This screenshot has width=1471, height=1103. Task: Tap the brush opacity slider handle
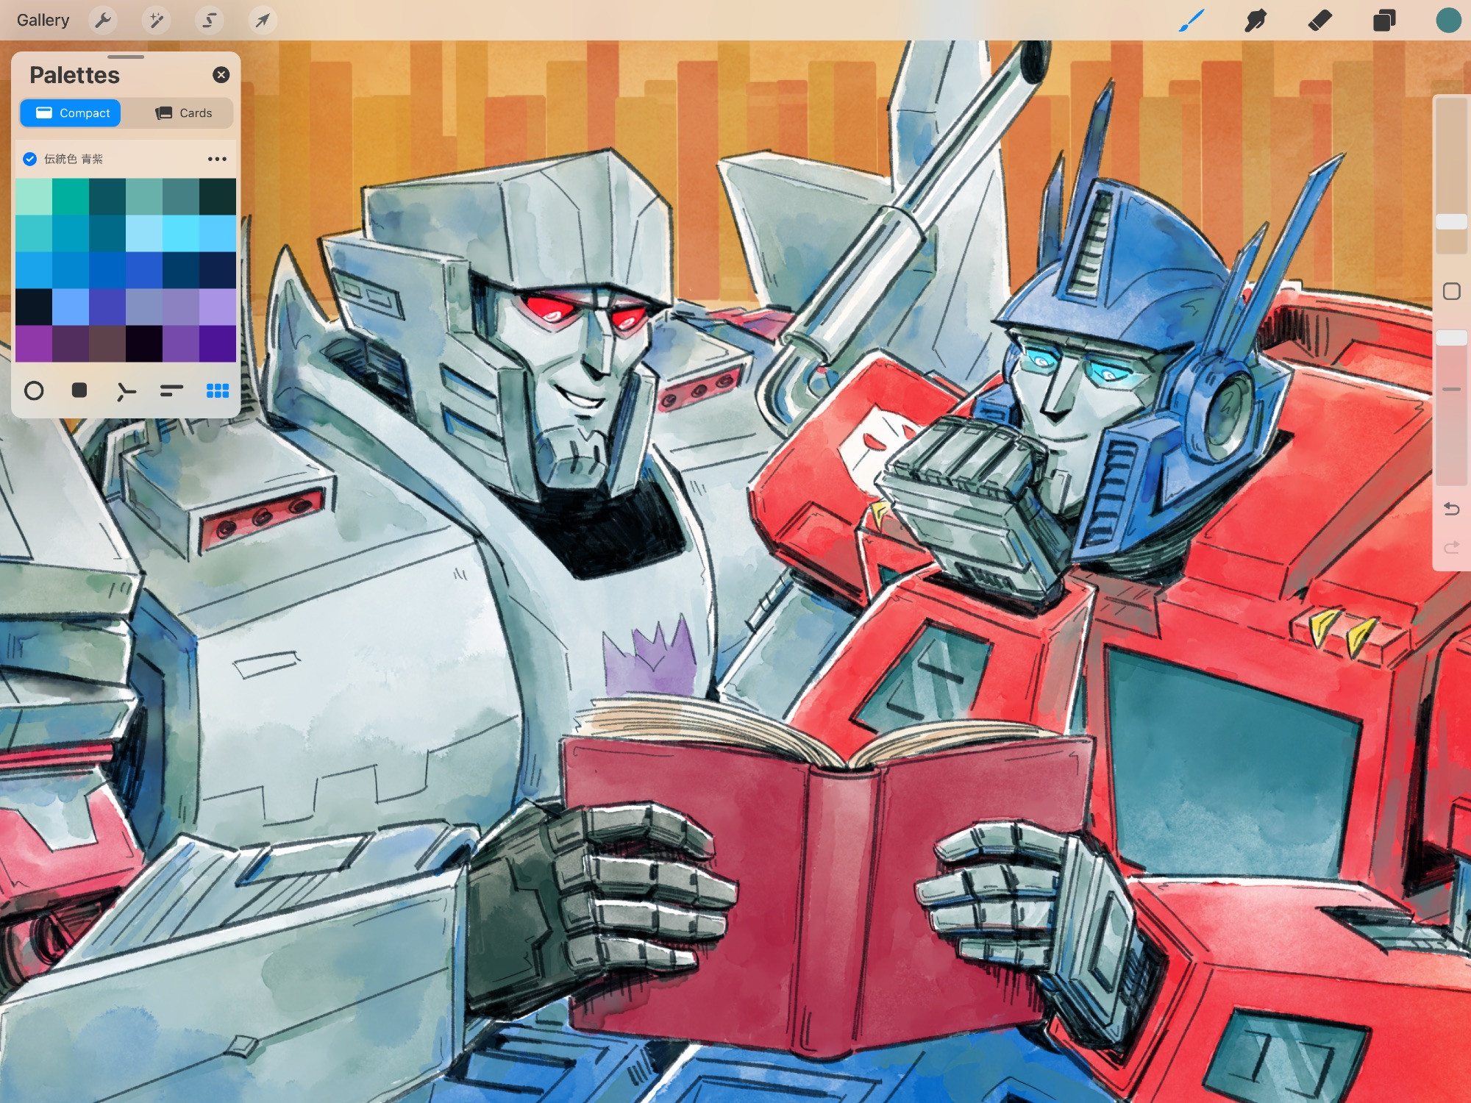[1451, 338]
